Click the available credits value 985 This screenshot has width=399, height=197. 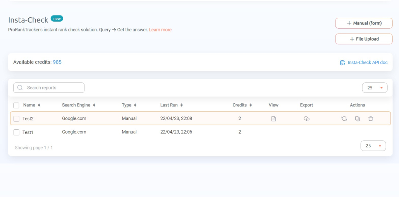[x=57, y=62]
